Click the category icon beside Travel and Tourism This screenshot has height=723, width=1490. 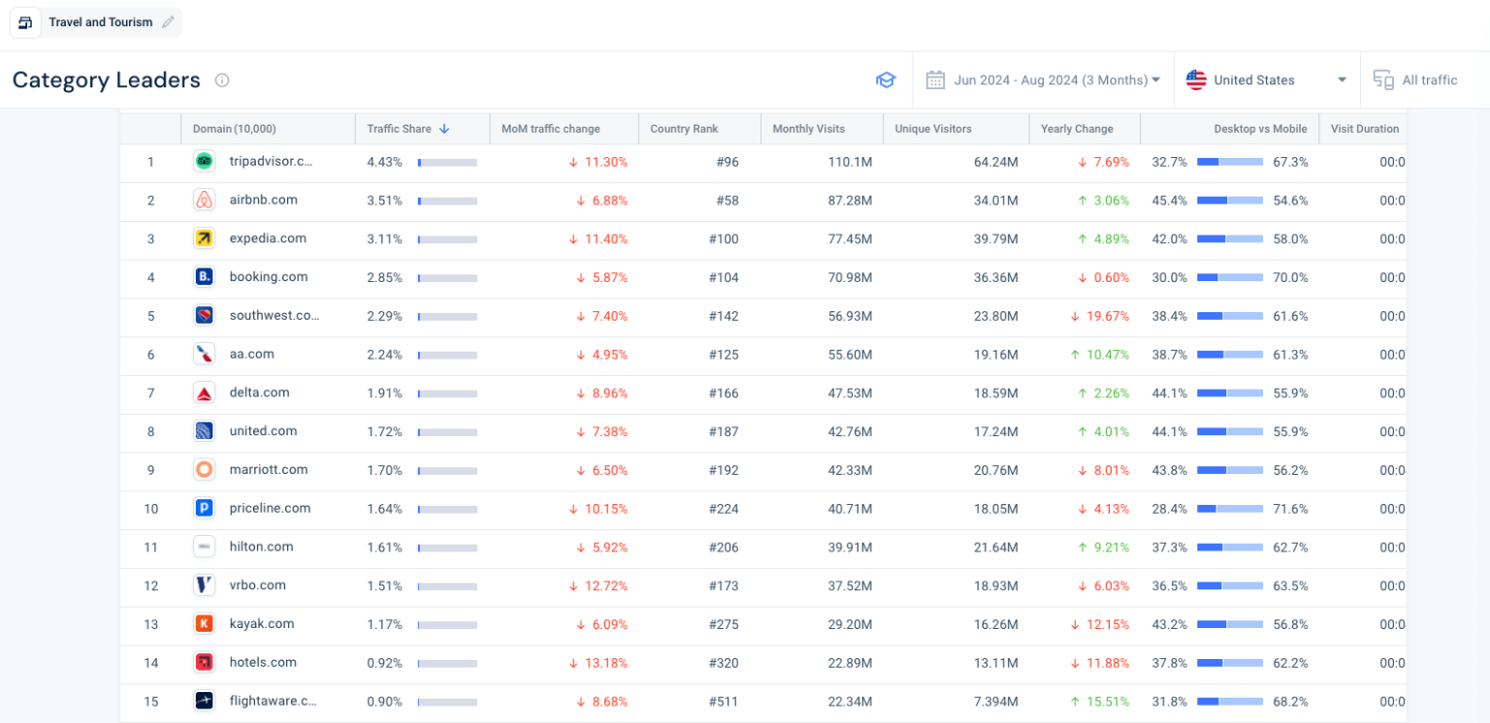pos(24,21)
